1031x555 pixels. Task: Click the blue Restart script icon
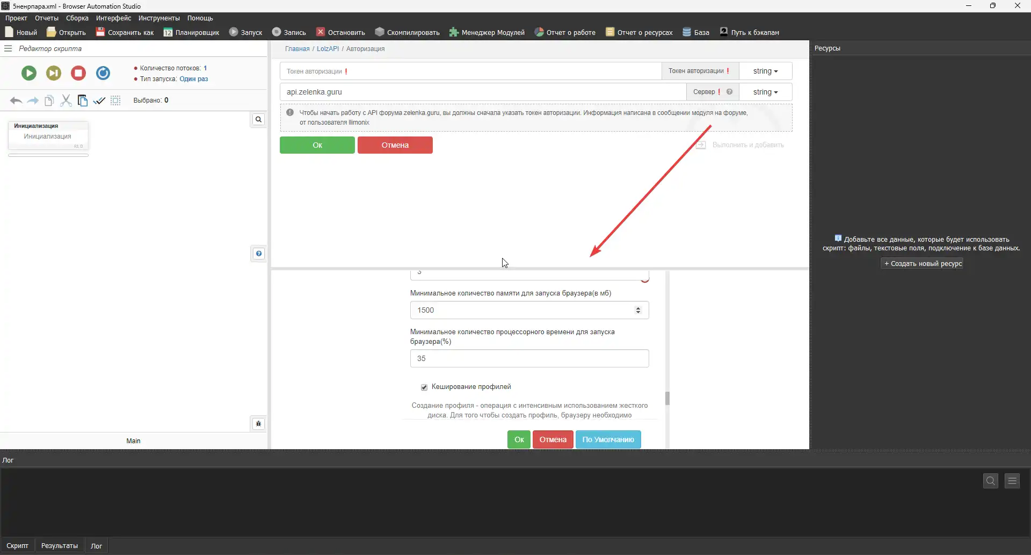click(x=103, y=73)
